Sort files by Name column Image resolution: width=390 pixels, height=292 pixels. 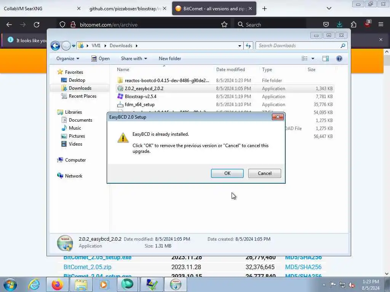coord(164,70)
